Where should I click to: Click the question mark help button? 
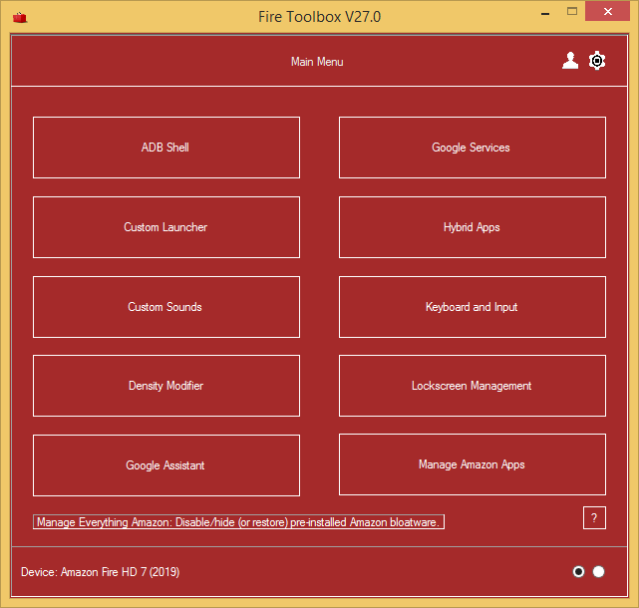click(x=594, y=518)
